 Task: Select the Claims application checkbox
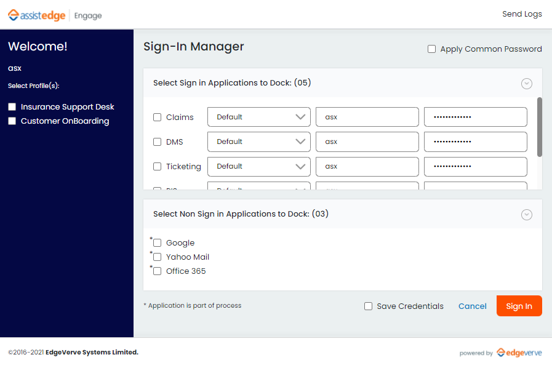pos(158,118)
